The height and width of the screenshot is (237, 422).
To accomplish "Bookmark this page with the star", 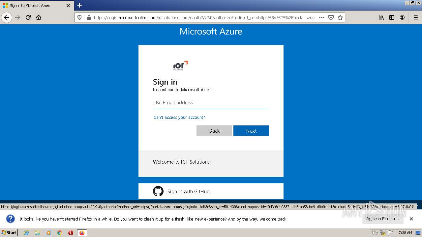I will 340,17.
